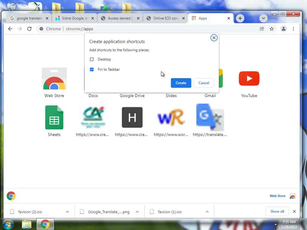Expand options for Google_Translate png download

(137, 212)
